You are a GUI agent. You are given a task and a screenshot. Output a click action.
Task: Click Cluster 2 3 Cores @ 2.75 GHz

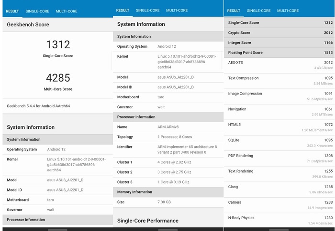[x=168, y=172]
